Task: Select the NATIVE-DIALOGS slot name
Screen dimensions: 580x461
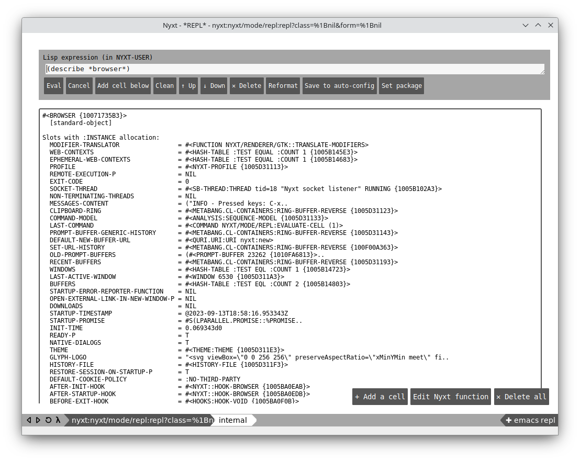Action: click(x=75, y=343)
